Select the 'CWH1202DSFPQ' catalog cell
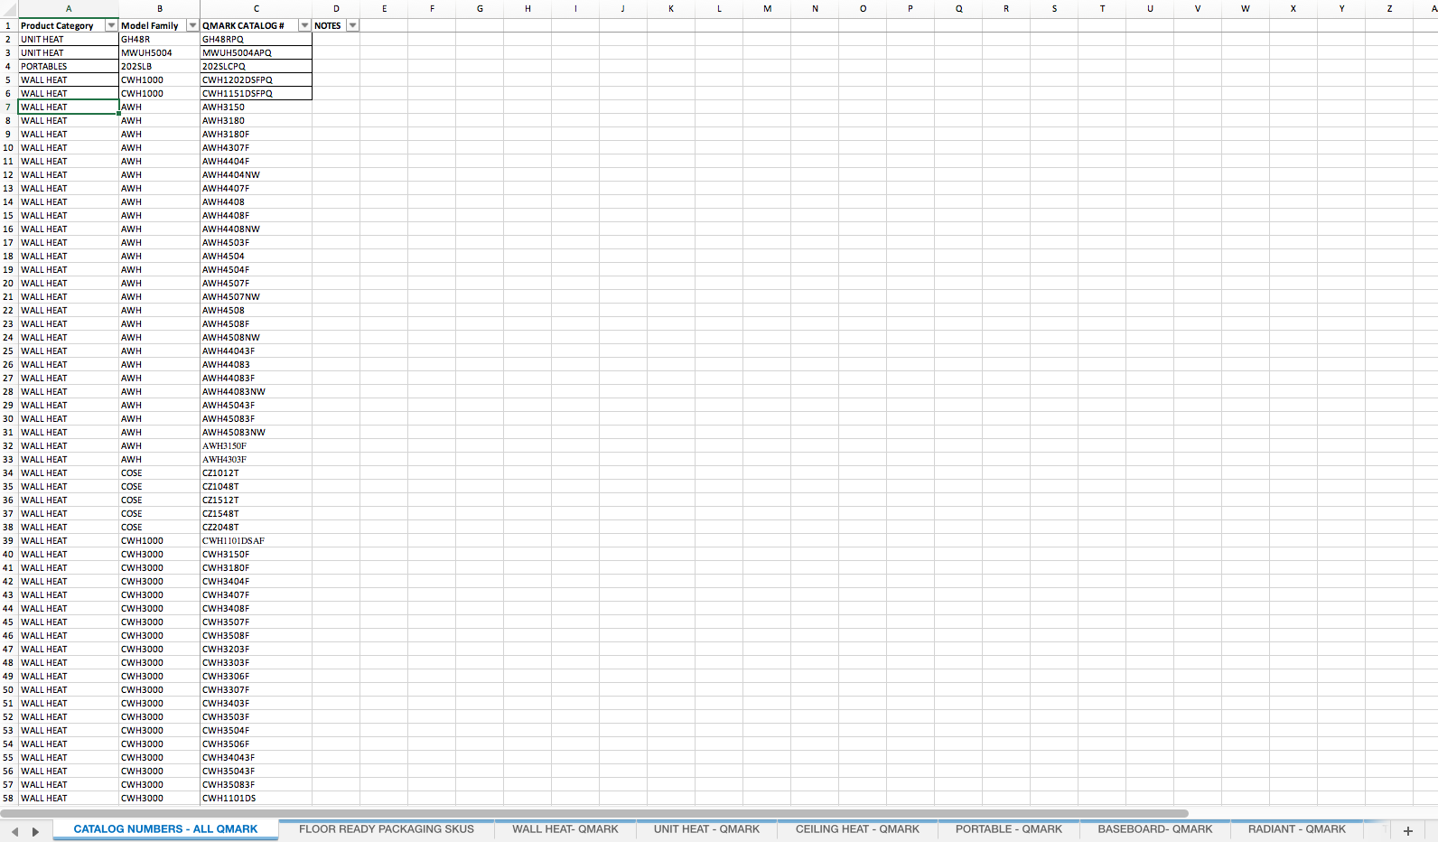This screenshot has height=842, width=1438. coord(257,80)
